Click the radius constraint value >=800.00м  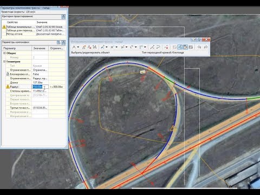tap(56, 87)
